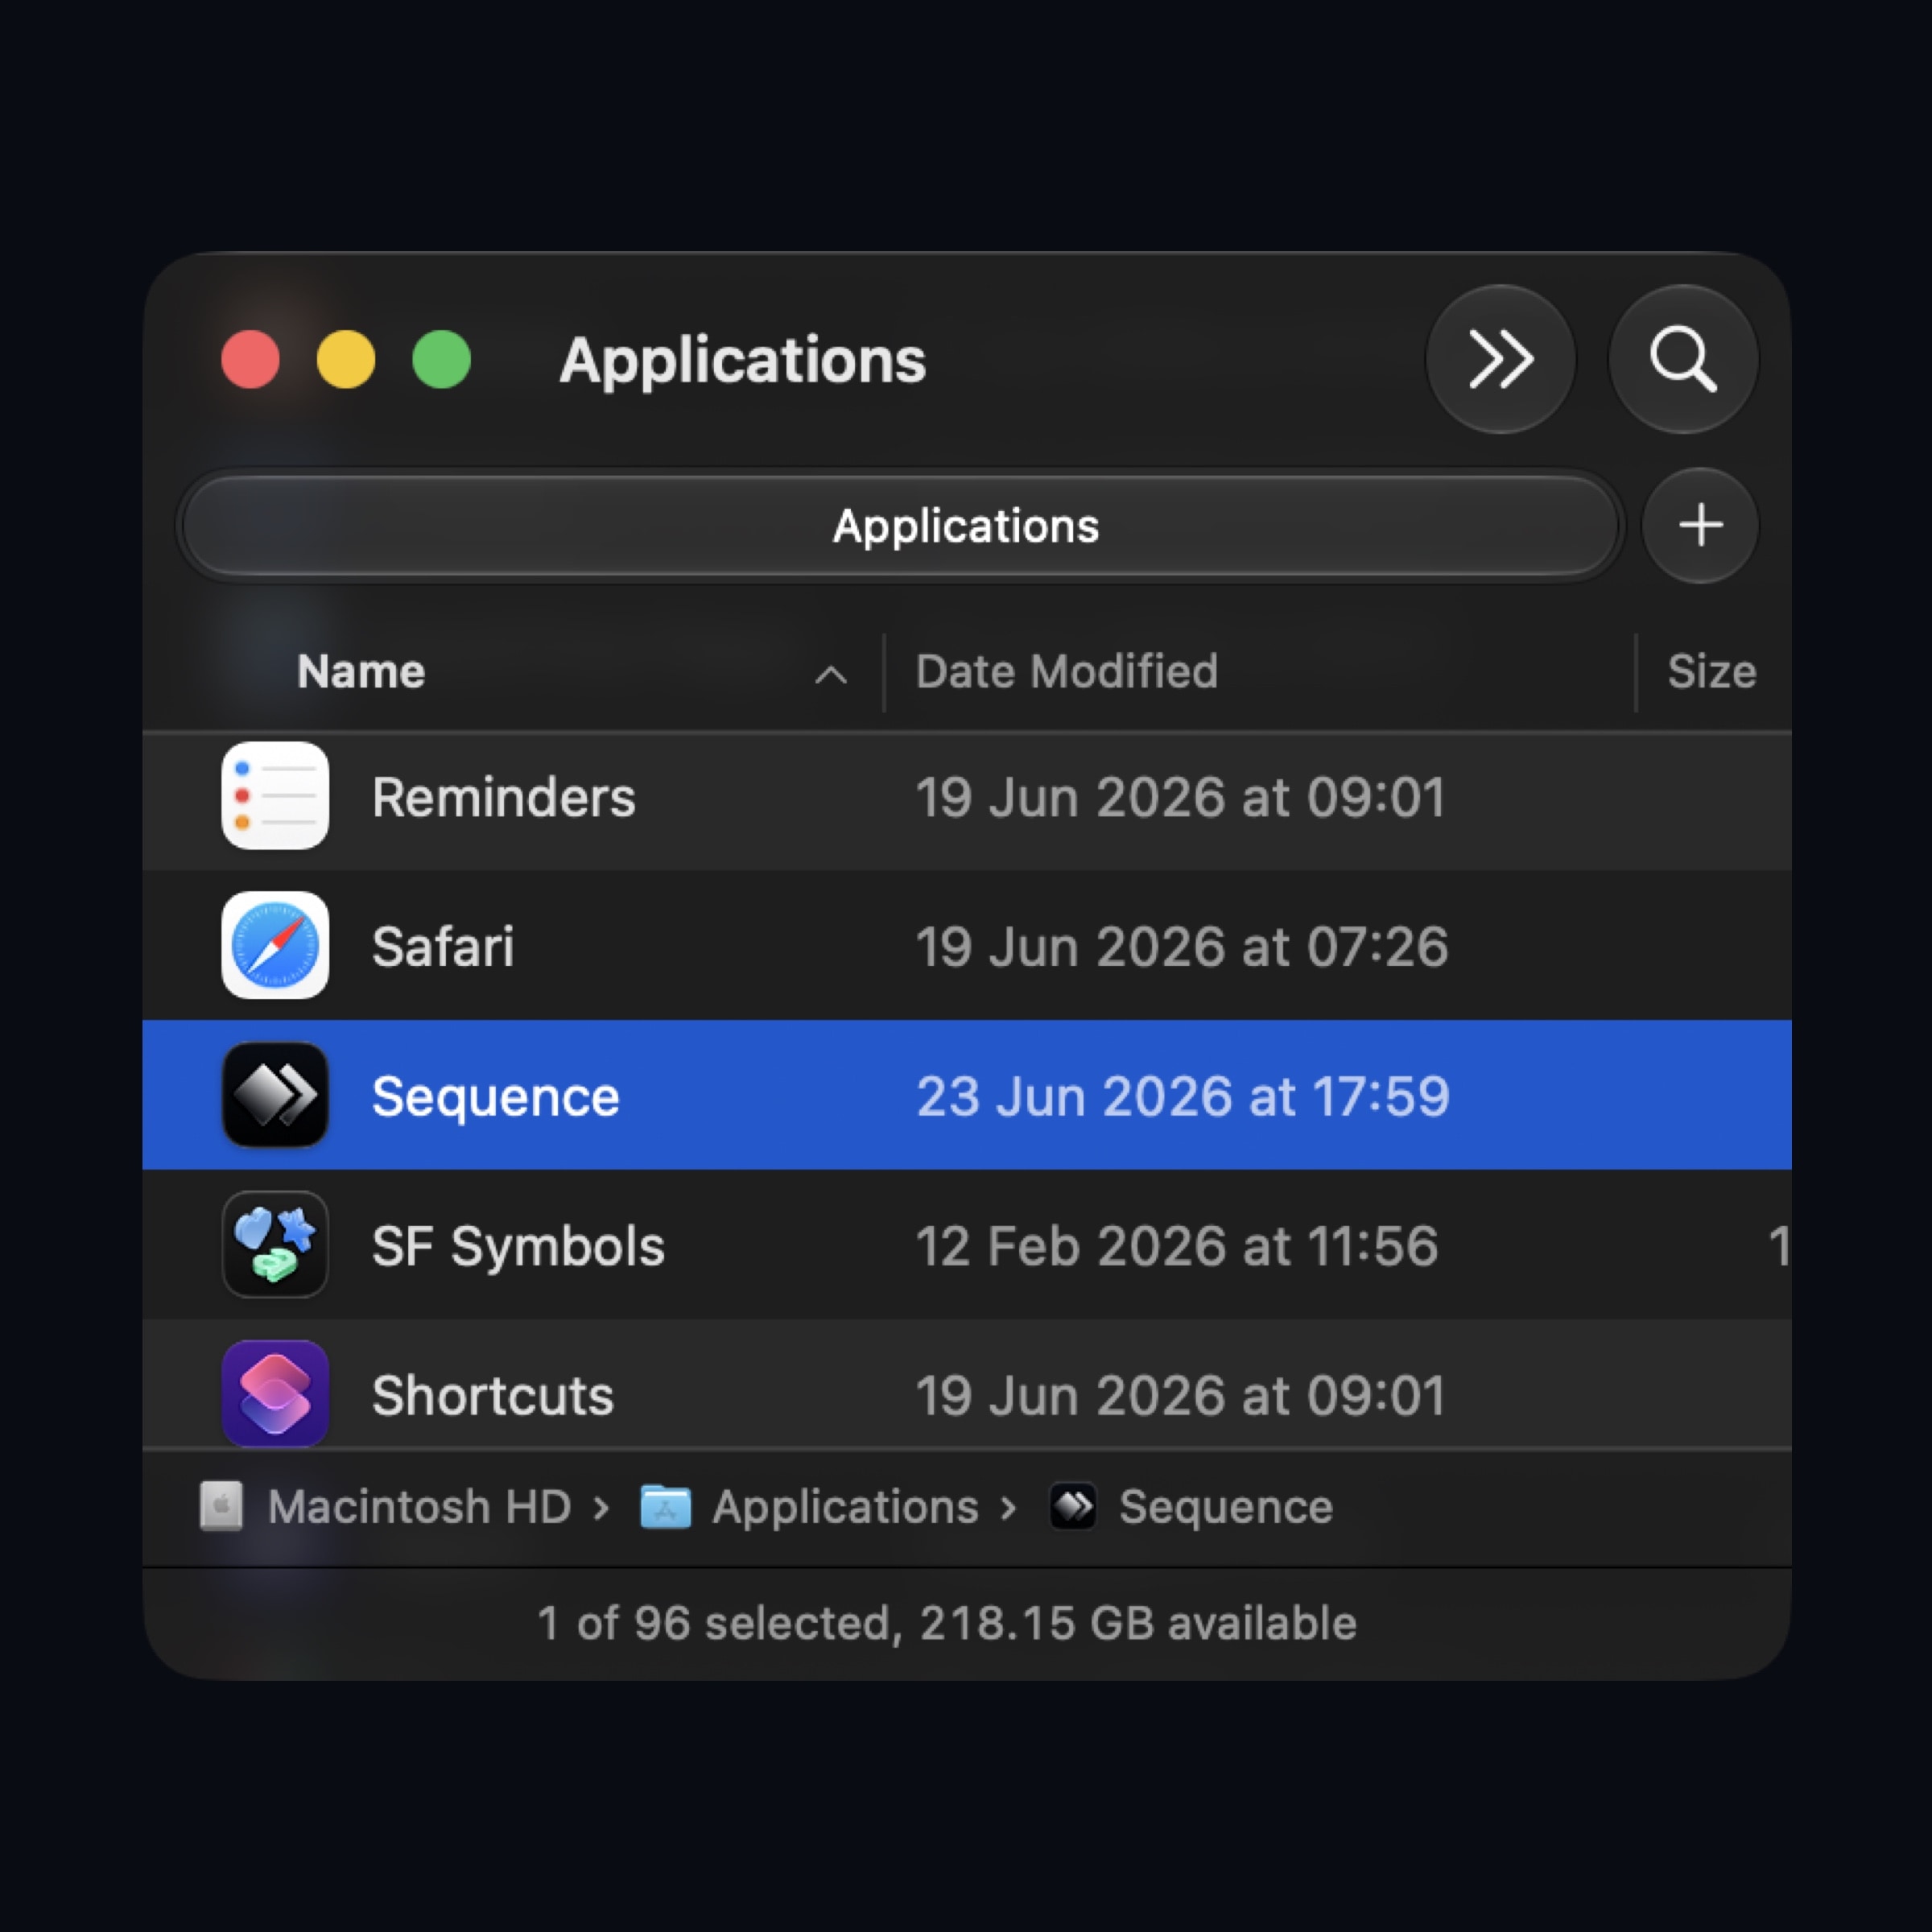Image resolution: width=1932 pixels, height=1932 pixels.
Task: Minimize window with yellow button
Action: 346,359
